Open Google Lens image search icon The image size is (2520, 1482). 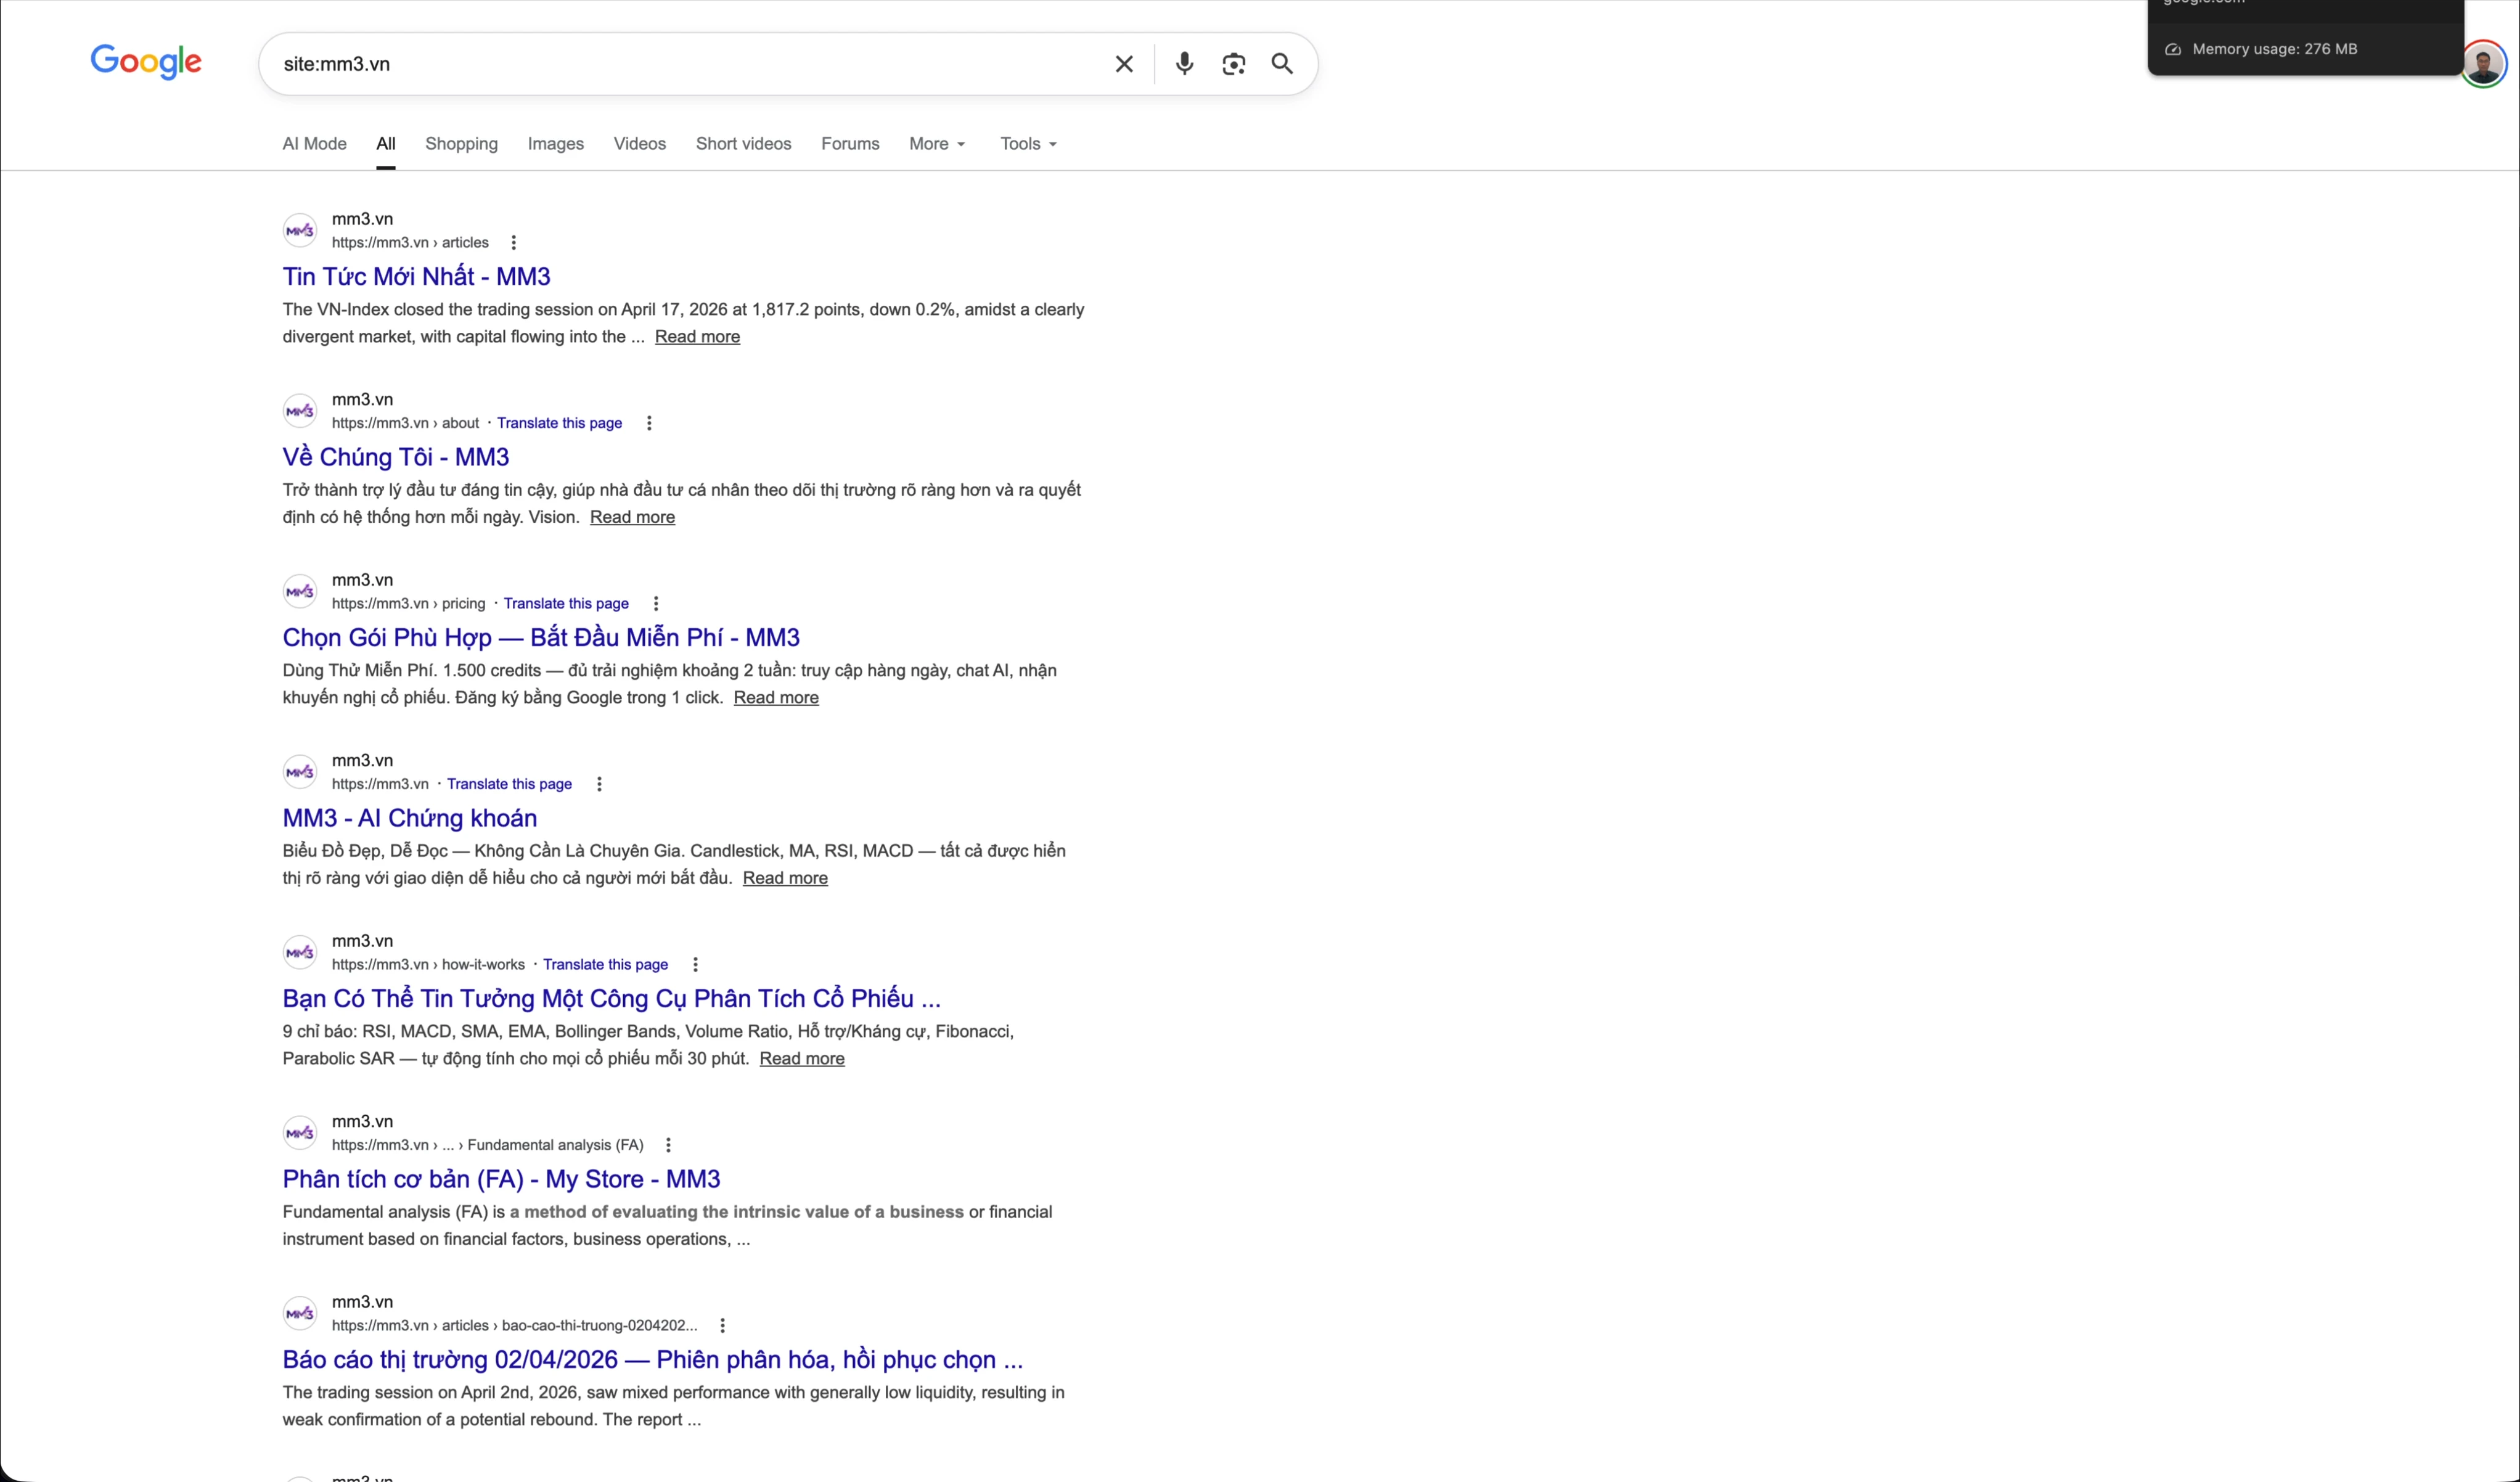click(1233, 63)
